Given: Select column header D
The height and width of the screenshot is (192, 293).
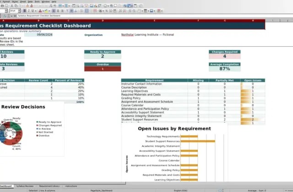Looking at the screenshot, I should coord(103,21).
